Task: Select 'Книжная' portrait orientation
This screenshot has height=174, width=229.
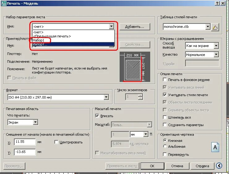Action: (165, 140)
